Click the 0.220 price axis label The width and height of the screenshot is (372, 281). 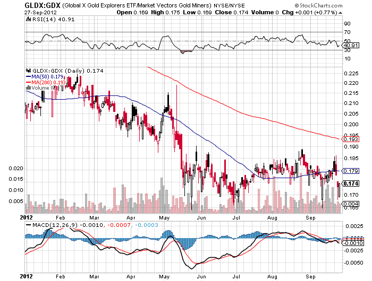[351, 83]
